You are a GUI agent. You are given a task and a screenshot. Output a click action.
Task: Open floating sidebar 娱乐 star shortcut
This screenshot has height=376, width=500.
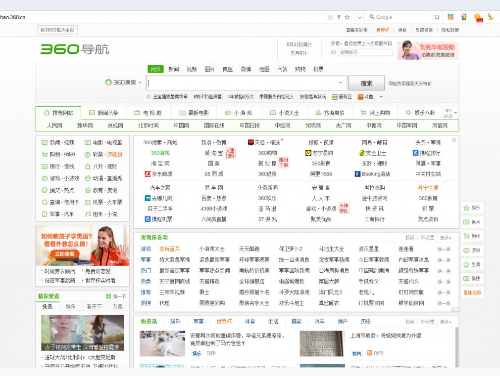coord(472,208)
